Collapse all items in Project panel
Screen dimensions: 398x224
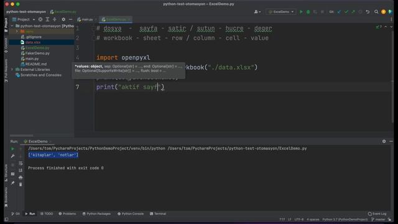tap(55, 19)
